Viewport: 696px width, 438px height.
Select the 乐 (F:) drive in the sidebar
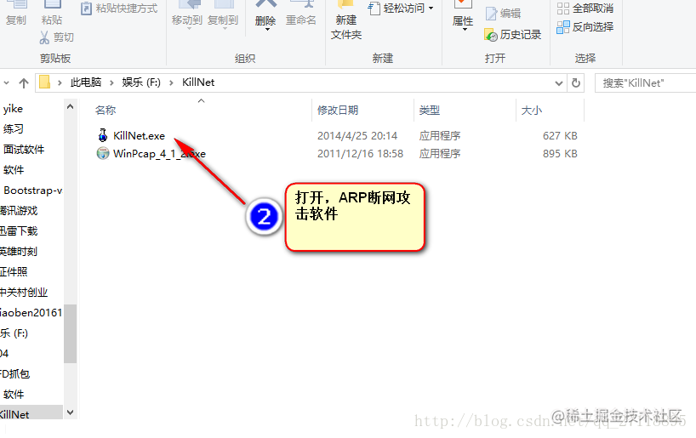point(14,333)
